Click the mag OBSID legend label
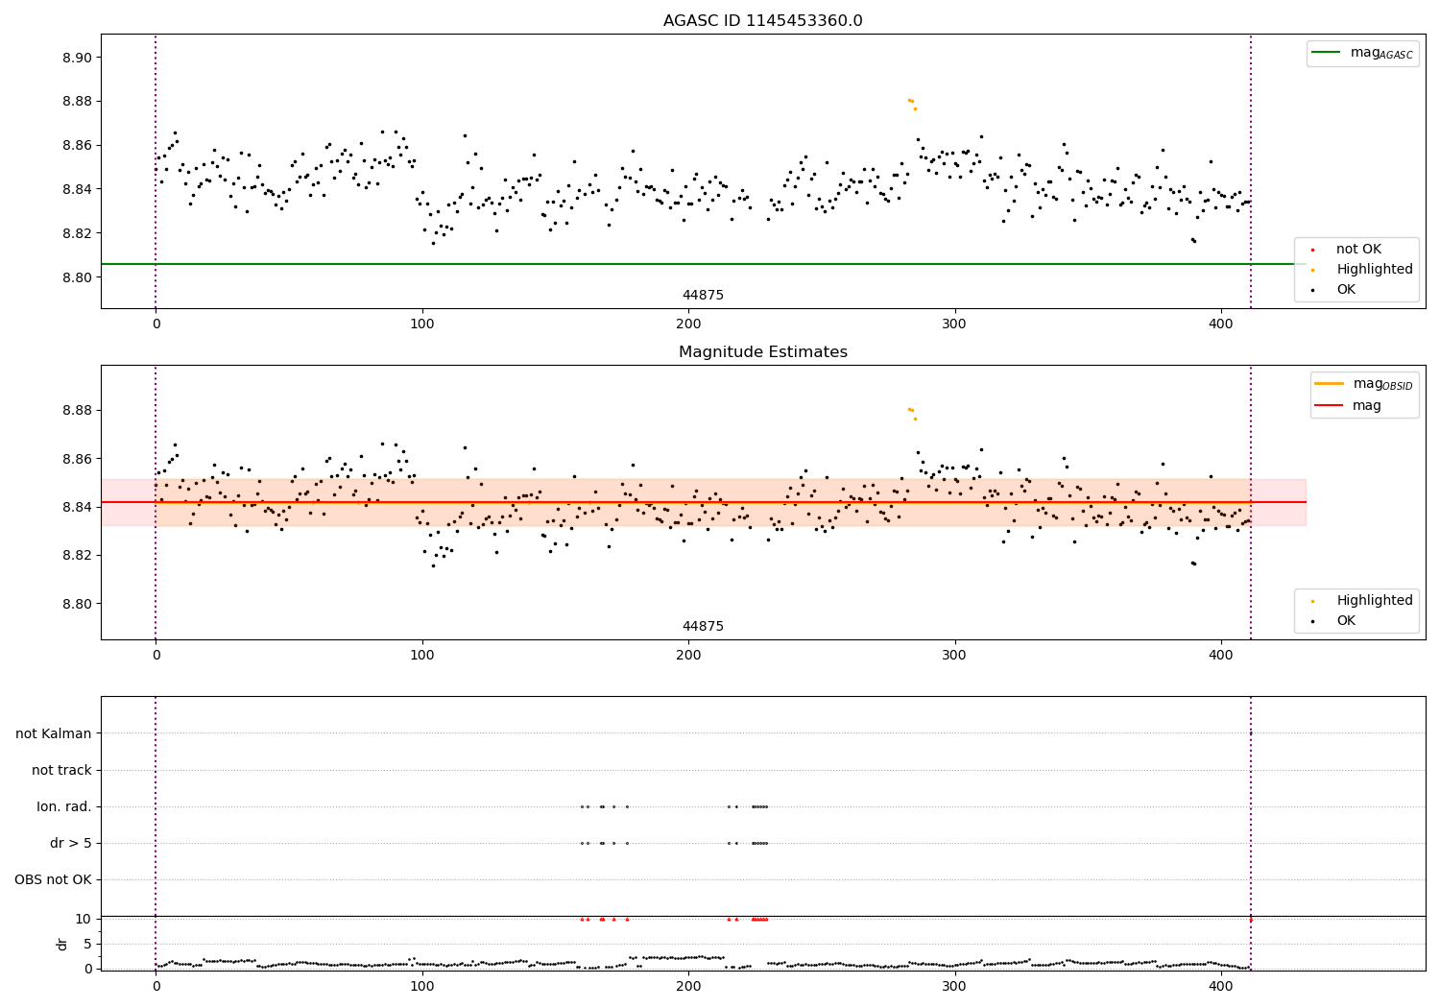Screen dimensions: 1440x1008 click(x=1382, y=384)
